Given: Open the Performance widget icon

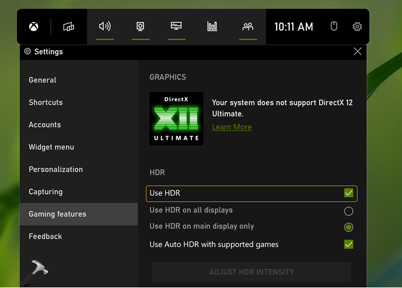Looking at the screenshot, I should pos(176,26).
